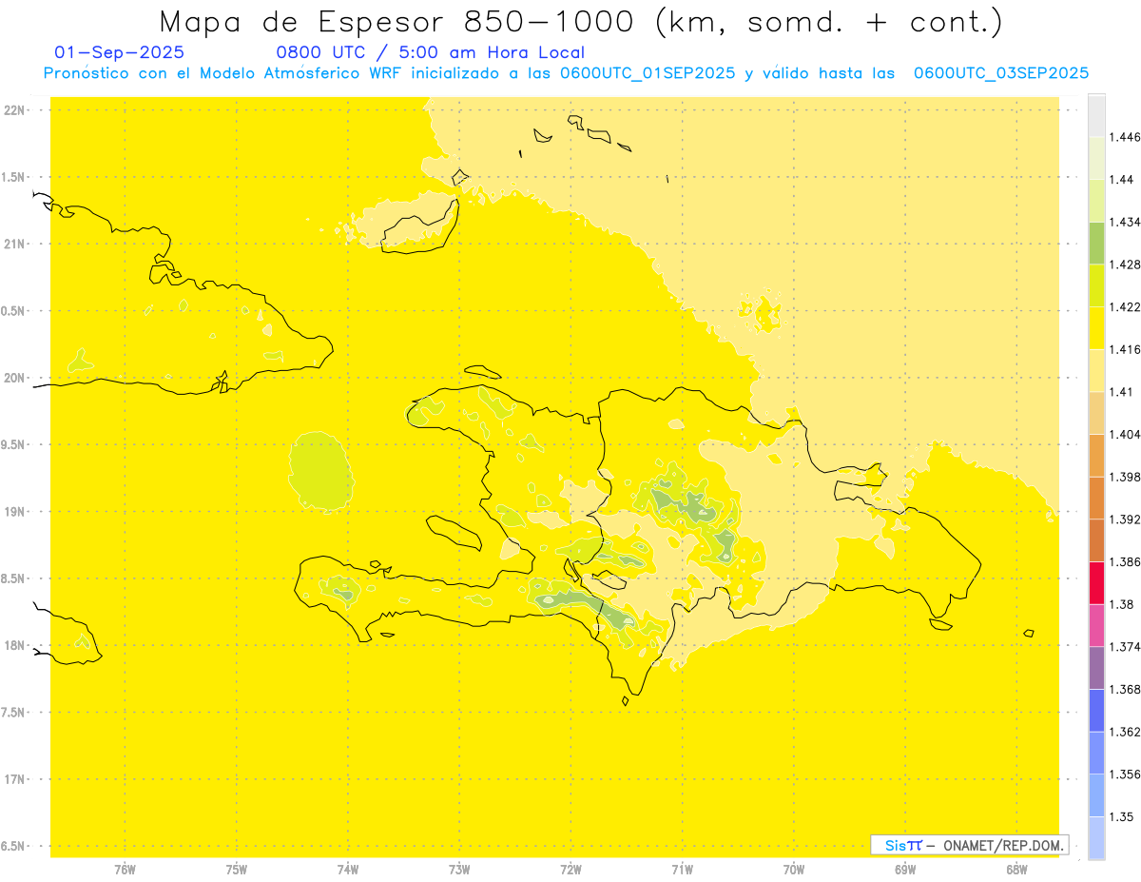Select the yellow 1.416–1.422 legend swatch
This screenshot has width=1141, height=882.
tap(1096, 327)
